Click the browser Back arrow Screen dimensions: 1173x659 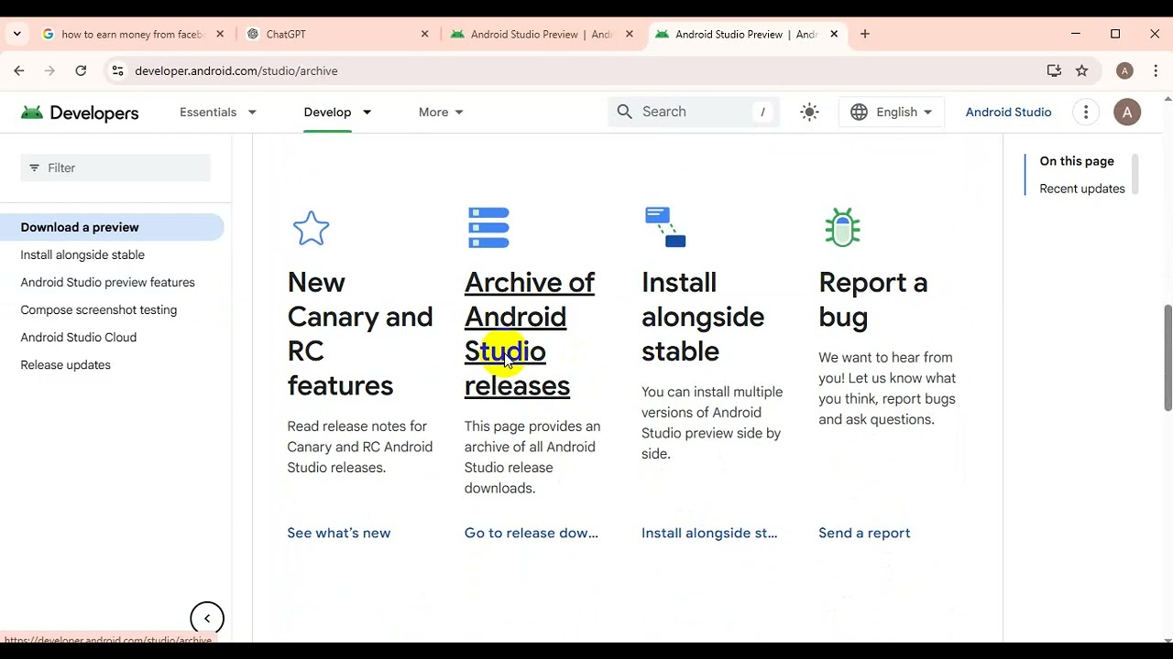[18, 70]
